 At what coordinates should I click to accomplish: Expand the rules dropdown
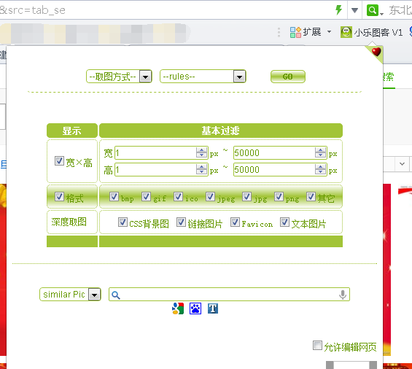tap(203, 77)
